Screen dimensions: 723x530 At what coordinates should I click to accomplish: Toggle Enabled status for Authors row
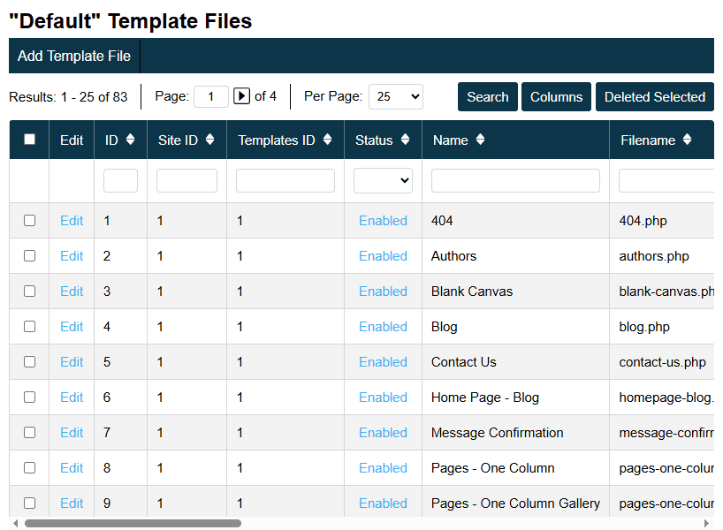point(383,256)
